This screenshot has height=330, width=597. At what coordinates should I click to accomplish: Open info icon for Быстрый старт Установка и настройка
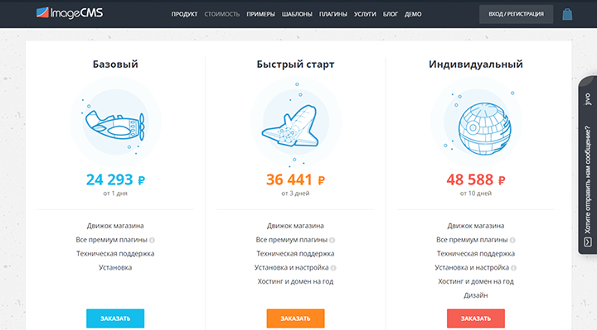333,268
